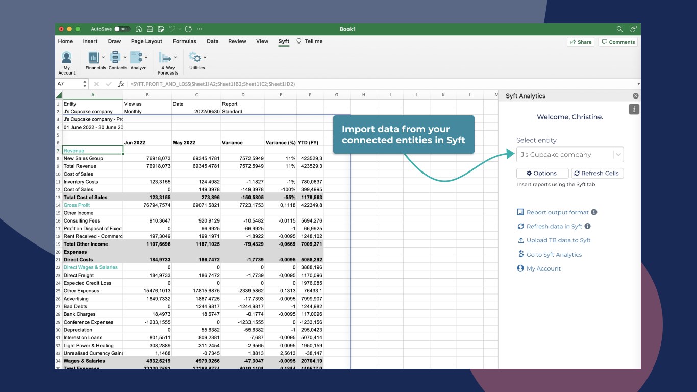Click the 4-Way Forecasts icon

tap(165, 58)
